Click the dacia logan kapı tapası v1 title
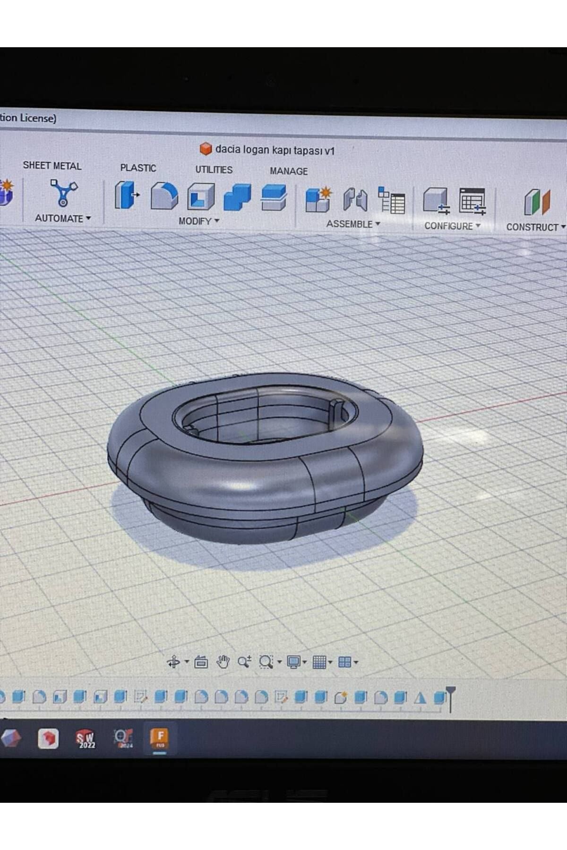Viewport: 567px width, 850px height. coord(274,150)
